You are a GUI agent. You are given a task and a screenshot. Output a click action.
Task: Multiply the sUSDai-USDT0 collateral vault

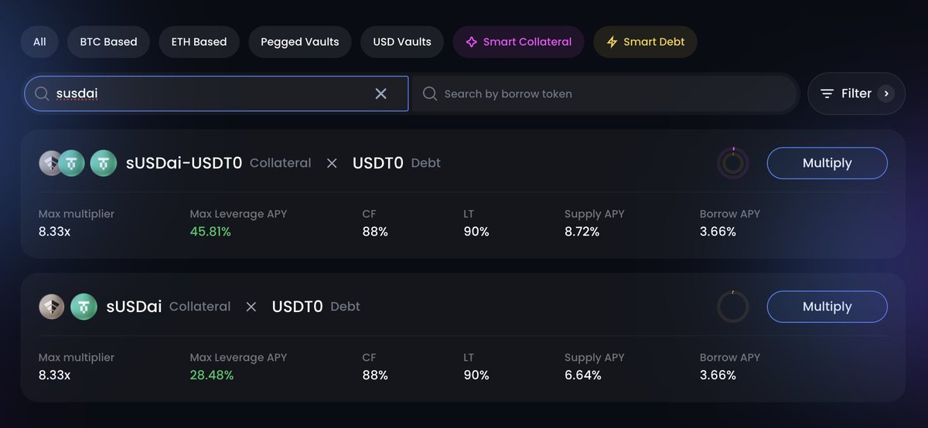(827, 163)
